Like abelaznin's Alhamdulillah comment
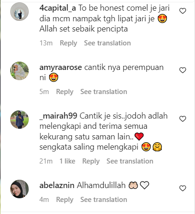 (x=182, y=188)
